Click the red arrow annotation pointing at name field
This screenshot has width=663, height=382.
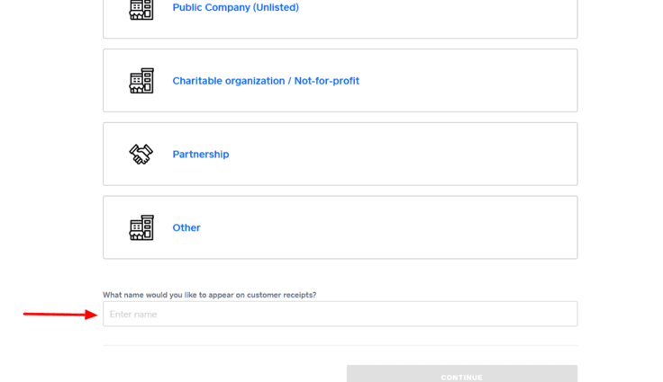pyautogui.click(x=60, y=314)
